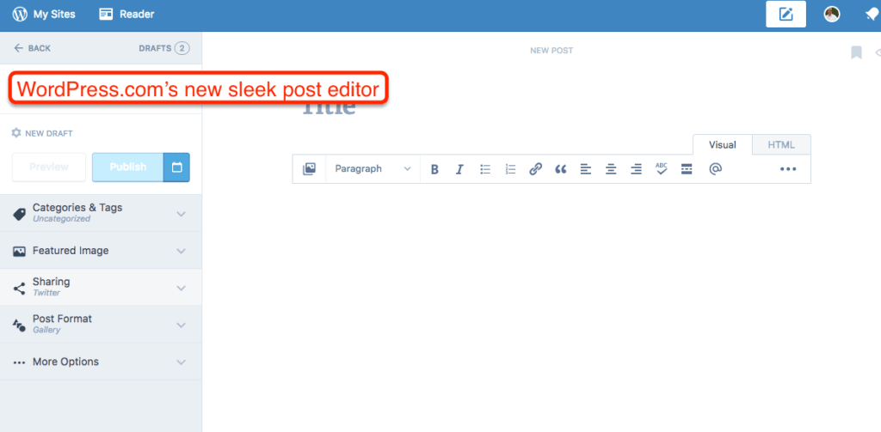Click the share icon beside Sharing
The height and width of the screenshot is (432, 881).
pos(19,289)
